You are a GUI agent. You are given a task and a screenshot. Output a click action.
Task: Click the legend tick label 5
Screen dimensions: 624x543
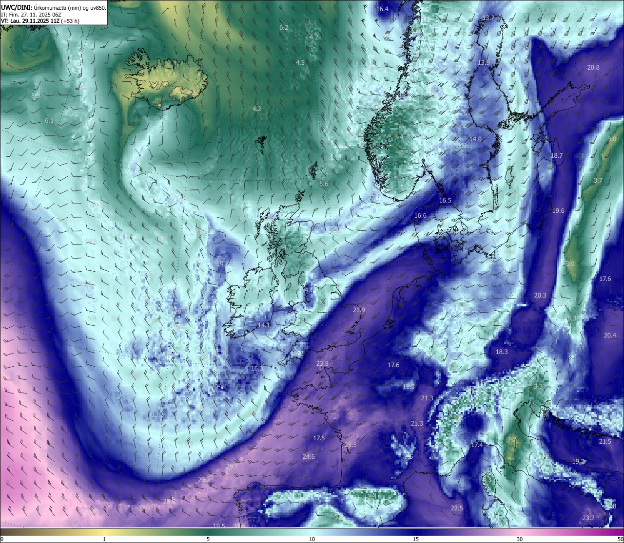208,540
